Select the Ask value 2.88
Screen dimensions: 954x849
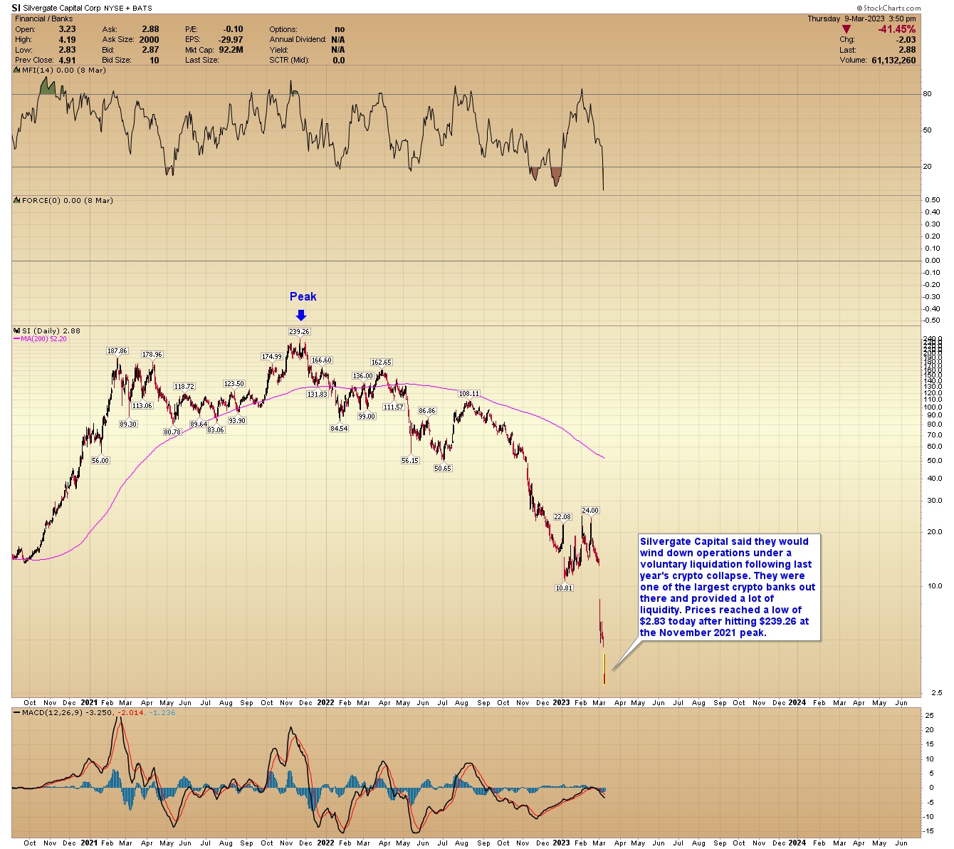150,29
